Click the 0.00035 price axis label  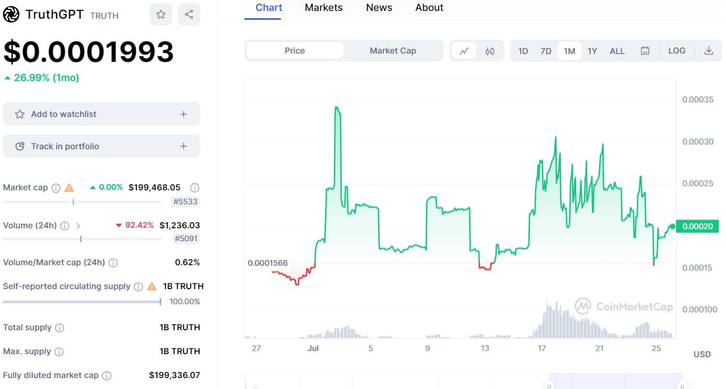click(x=698, y=99)
